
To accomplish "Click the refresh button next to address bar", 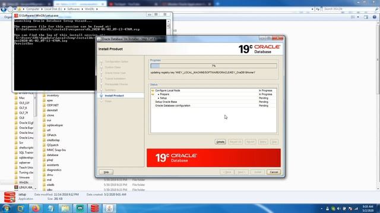I will click(x=318, y=9).
